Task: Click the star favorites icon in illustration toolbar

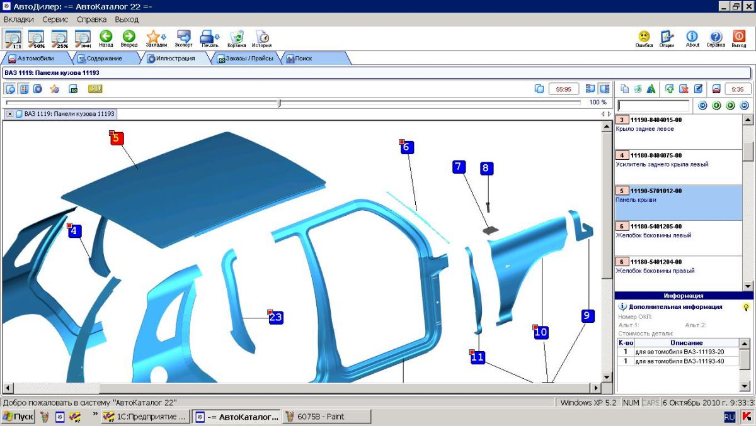Action: [x=55, y=89]
